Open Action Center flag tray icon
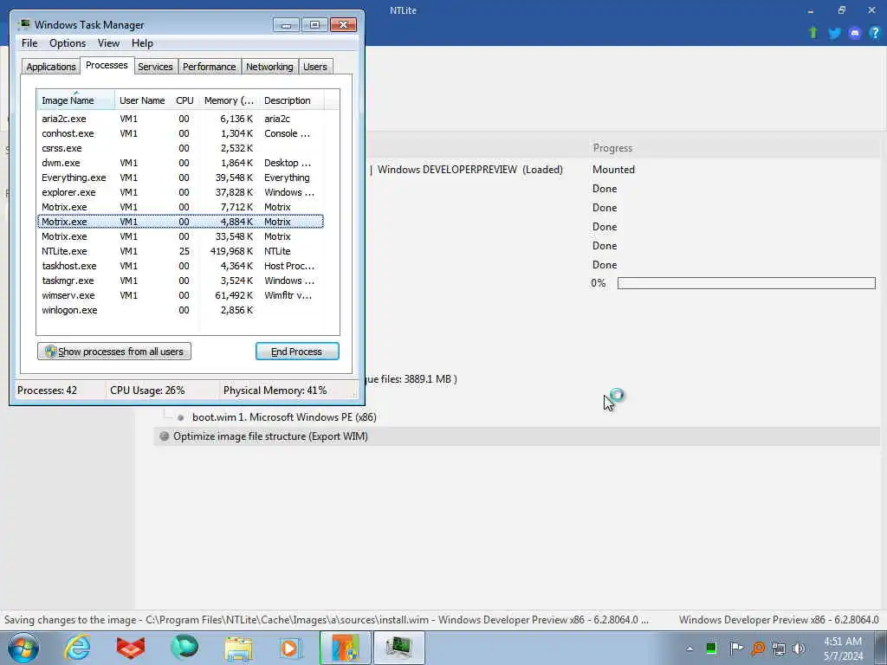This screenshot has height=665, width=887. (x=735, y=648)
